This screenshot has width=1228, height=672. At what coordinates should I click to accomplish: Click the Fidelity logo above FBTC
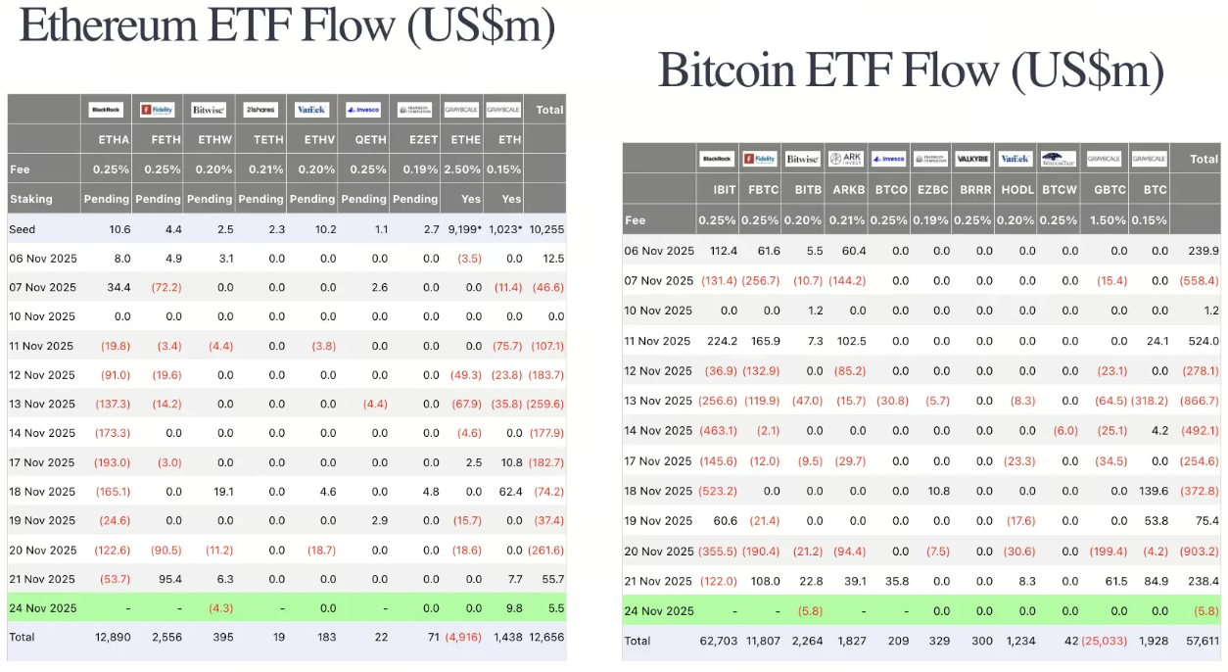pyautogui.click(x=760, y=159)
